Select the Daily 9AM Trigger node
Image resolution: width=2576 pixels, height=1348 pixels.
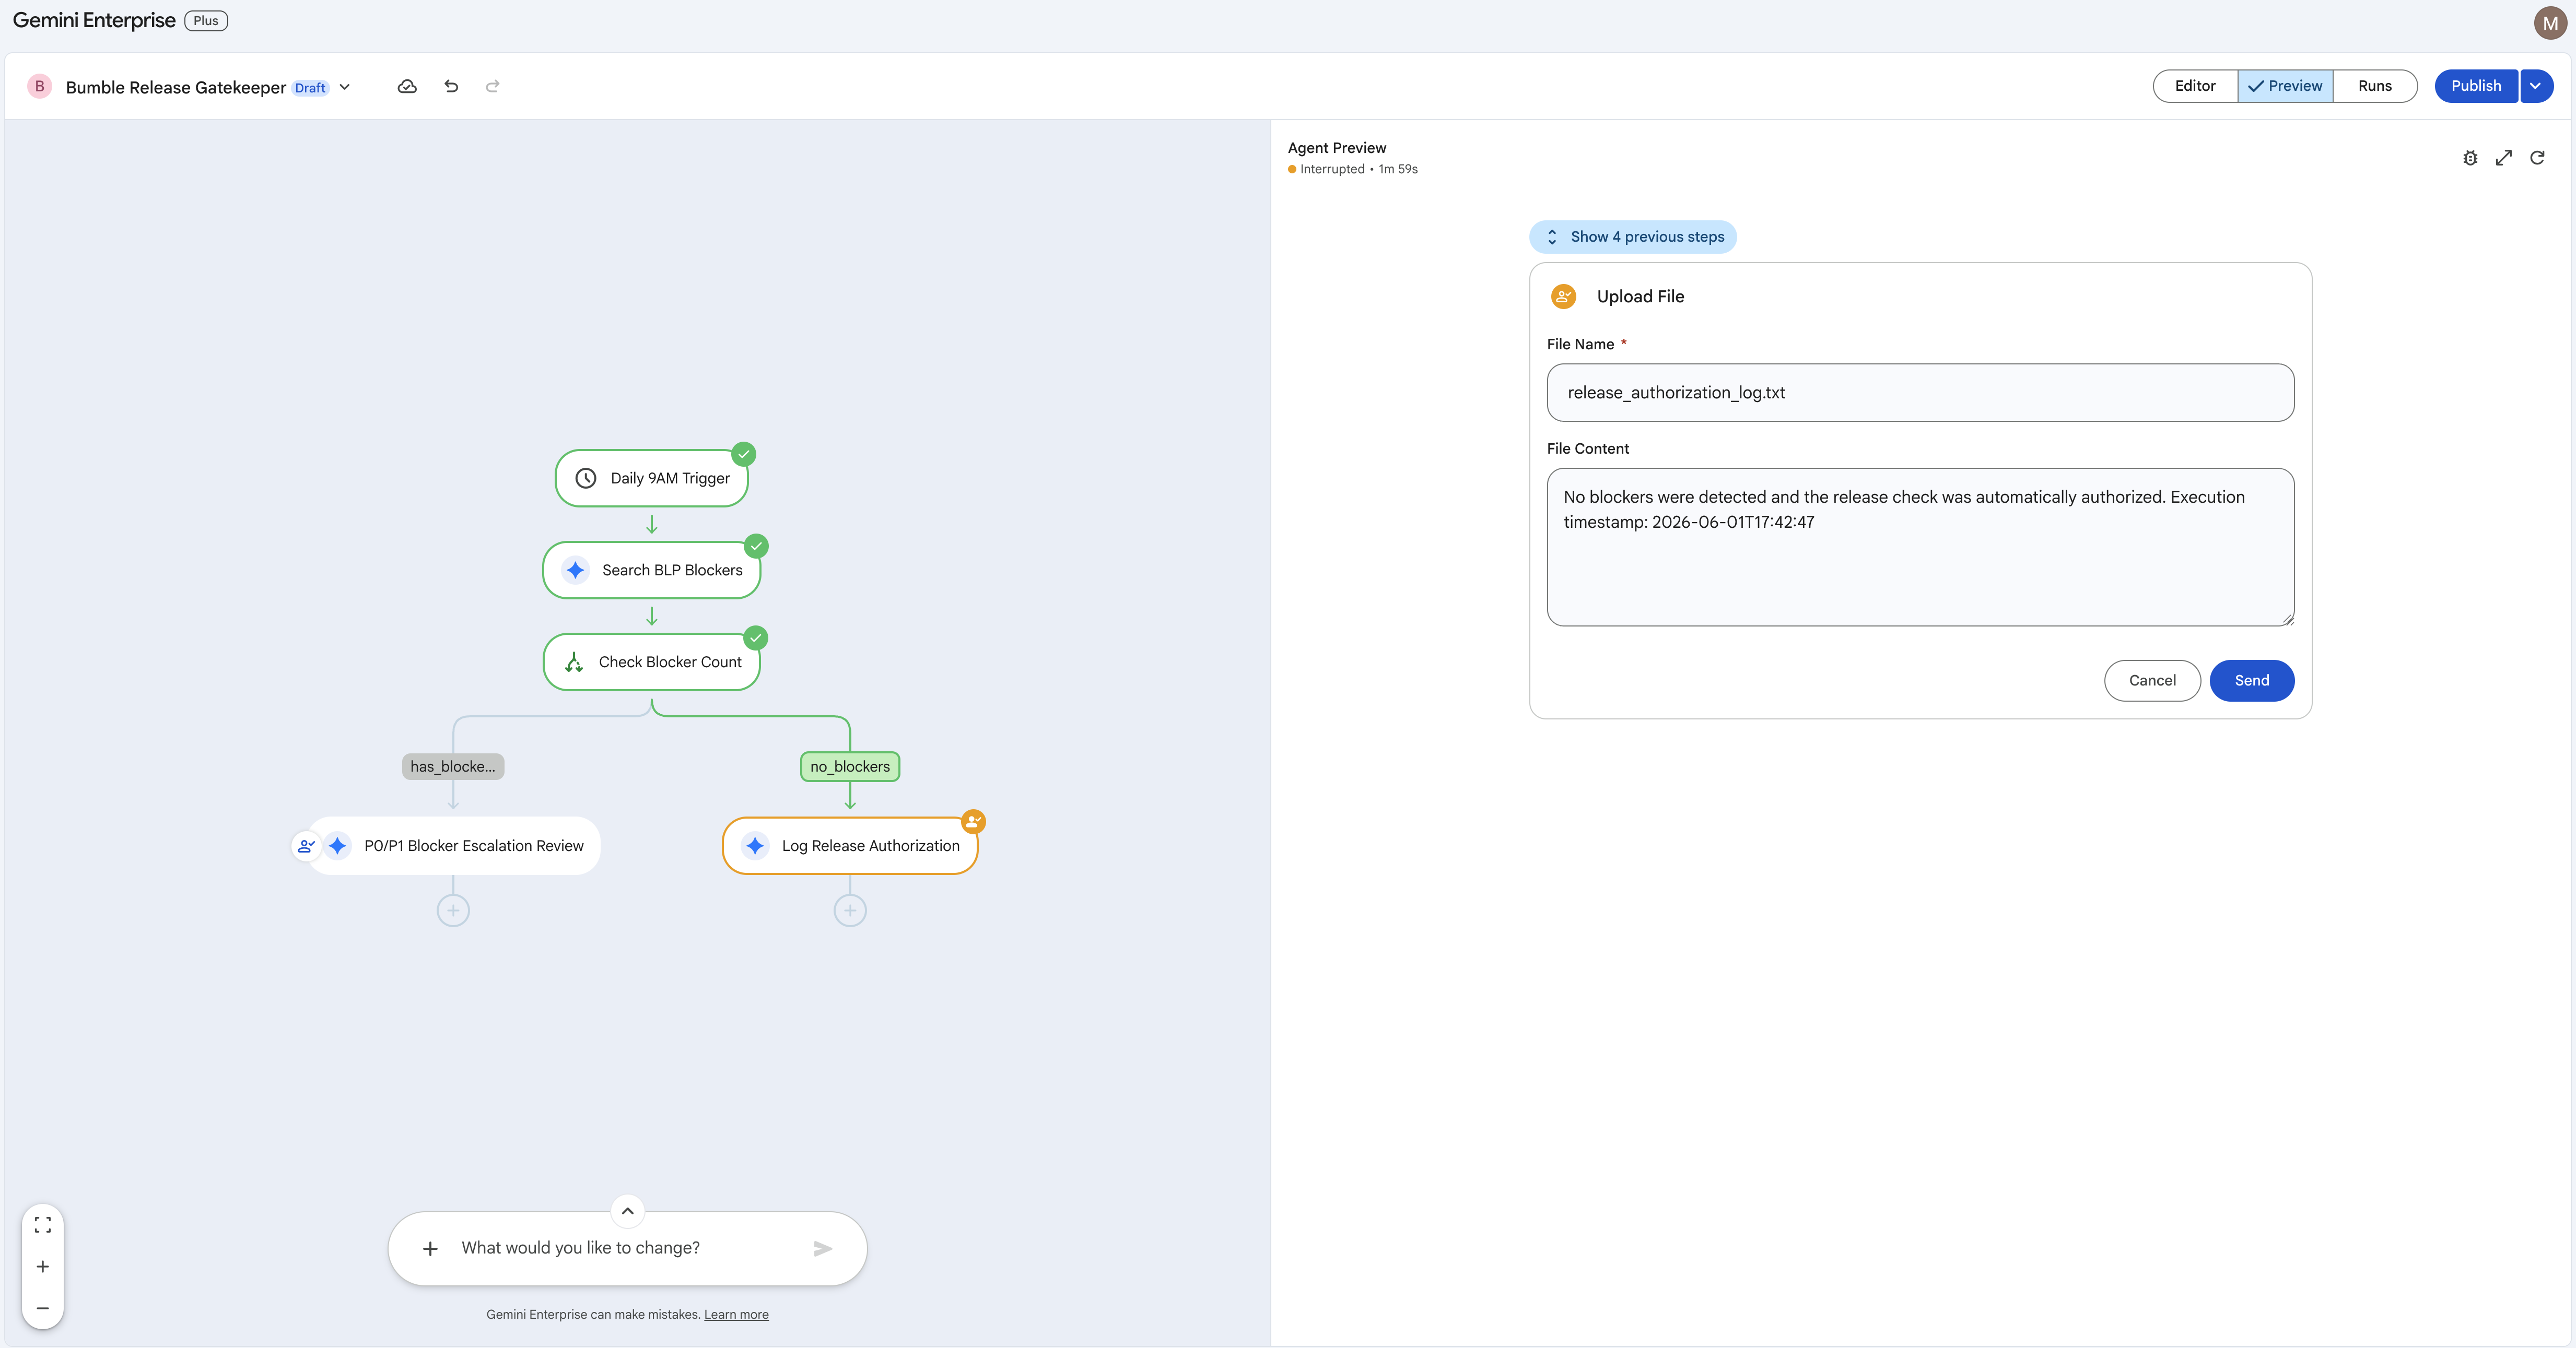(x=651, y=479)
